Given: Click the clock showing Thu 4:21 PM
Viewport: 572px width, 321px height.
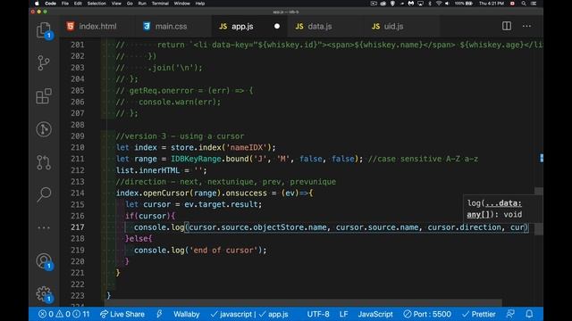Looking at the screenshot, I should (x=492, y=4).
